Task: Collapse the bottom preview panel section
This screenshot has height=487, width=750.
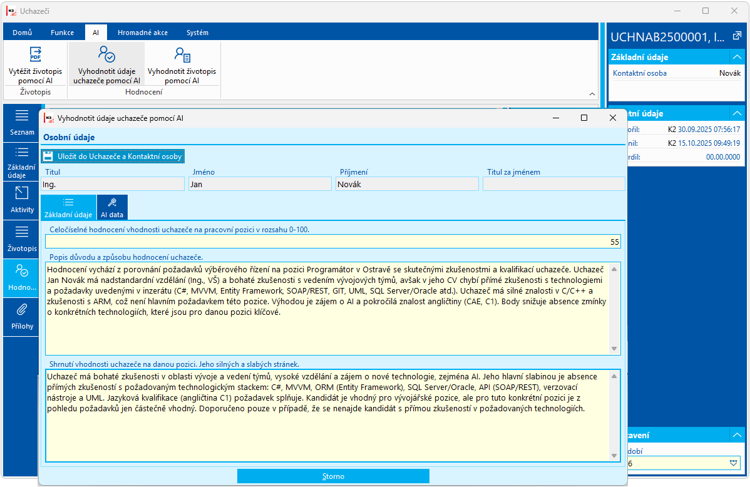Action: click(x=737, y=435)
